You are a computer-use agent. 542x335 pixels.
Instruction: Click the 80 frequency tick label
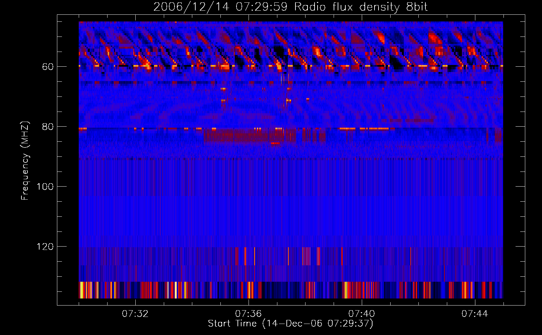[48, 127]
